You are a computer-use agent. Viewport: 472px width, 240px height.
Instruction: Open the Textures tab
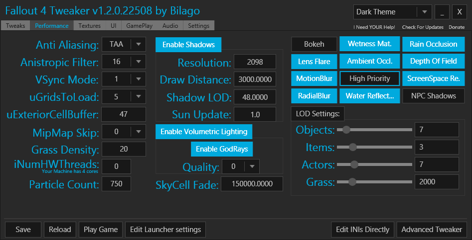click(90, 26)
